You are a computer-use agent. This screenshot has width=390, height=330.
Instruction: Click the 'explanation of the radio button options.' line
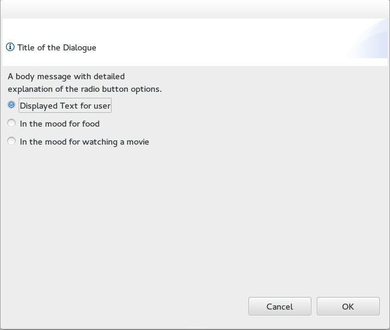pyautogui.click(x=85, y=89)
